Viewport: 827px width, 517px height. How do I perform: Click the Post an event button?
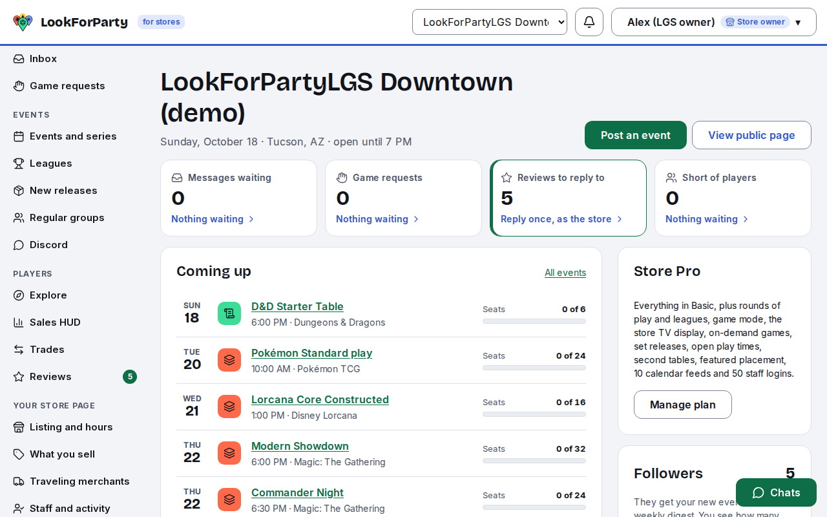636,135
